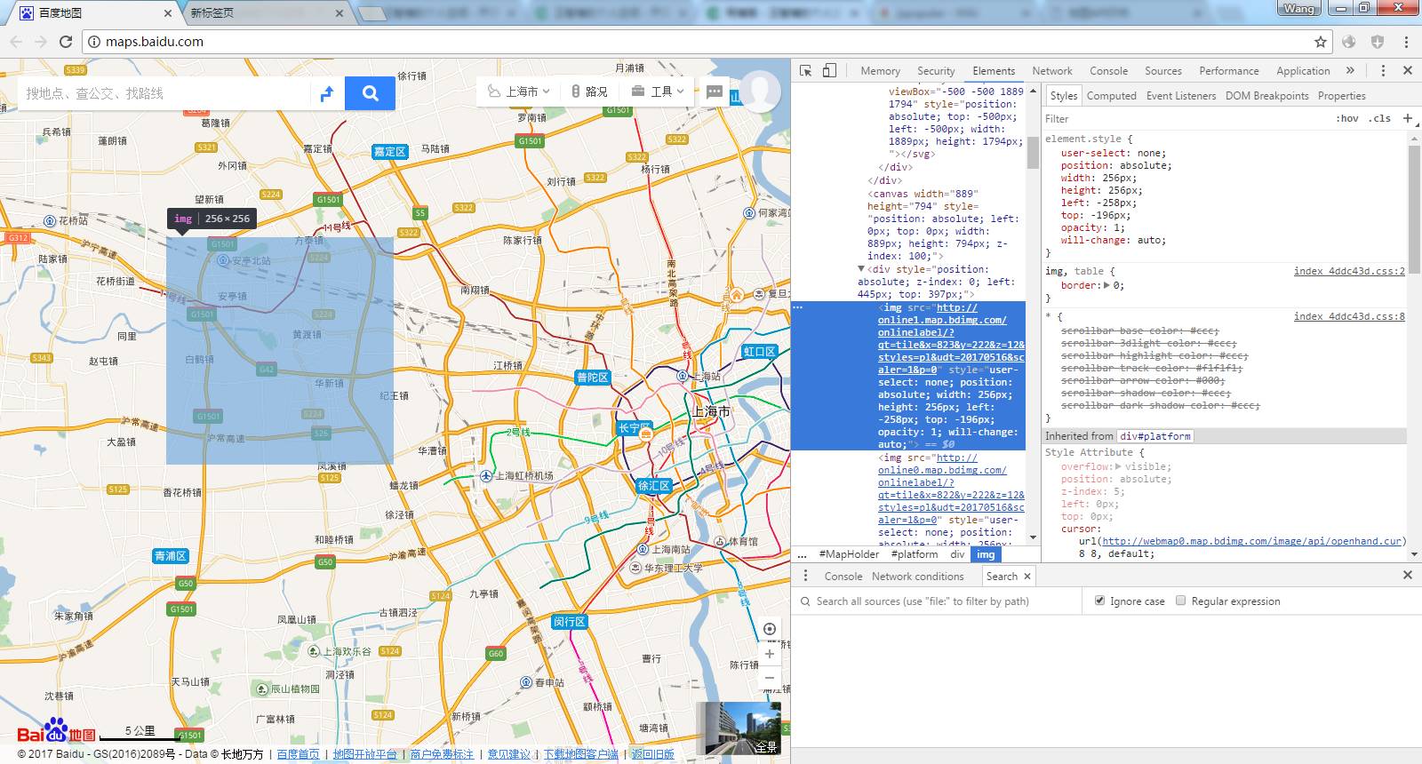Click the 意见建议 footer link

508,754
